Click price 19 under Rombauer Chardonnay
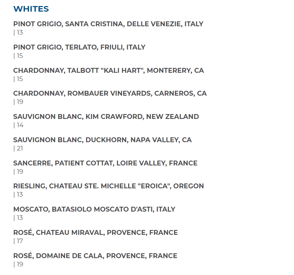 [20, 102]
